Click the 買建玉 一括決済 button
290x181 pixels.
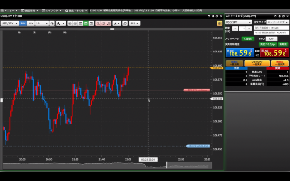pos(280,63)
